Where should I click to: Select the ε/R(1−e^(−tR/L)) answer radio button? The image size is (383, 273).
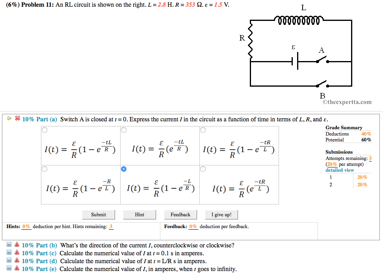coord(203,130)
